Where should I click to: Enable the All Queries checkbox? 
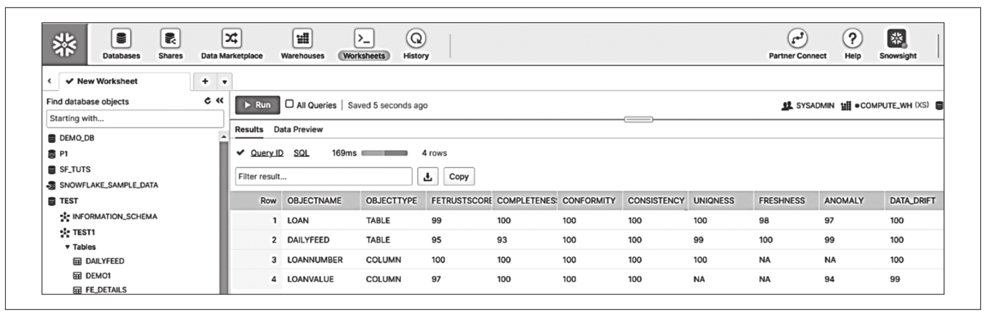pyautogui.click(x=289, y=104)
